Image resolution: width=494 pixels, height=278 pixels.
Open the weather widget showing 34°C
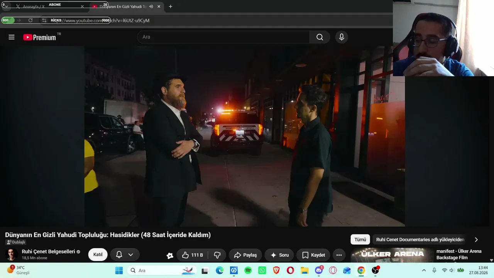coord(19,270)
